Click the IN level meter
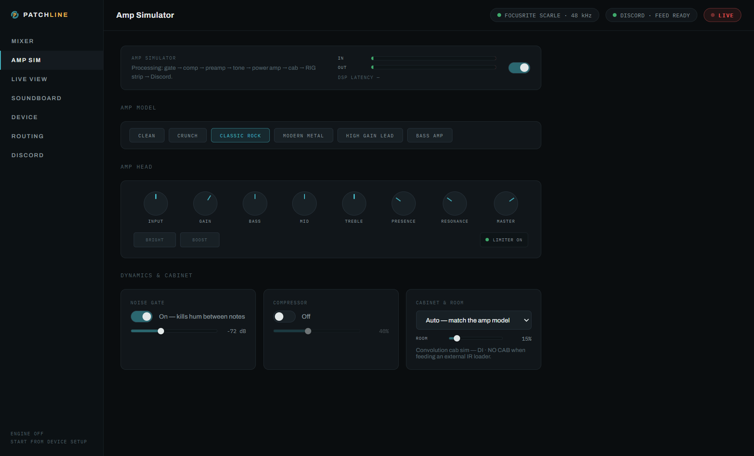754x456 pixels. coord(433,58)
